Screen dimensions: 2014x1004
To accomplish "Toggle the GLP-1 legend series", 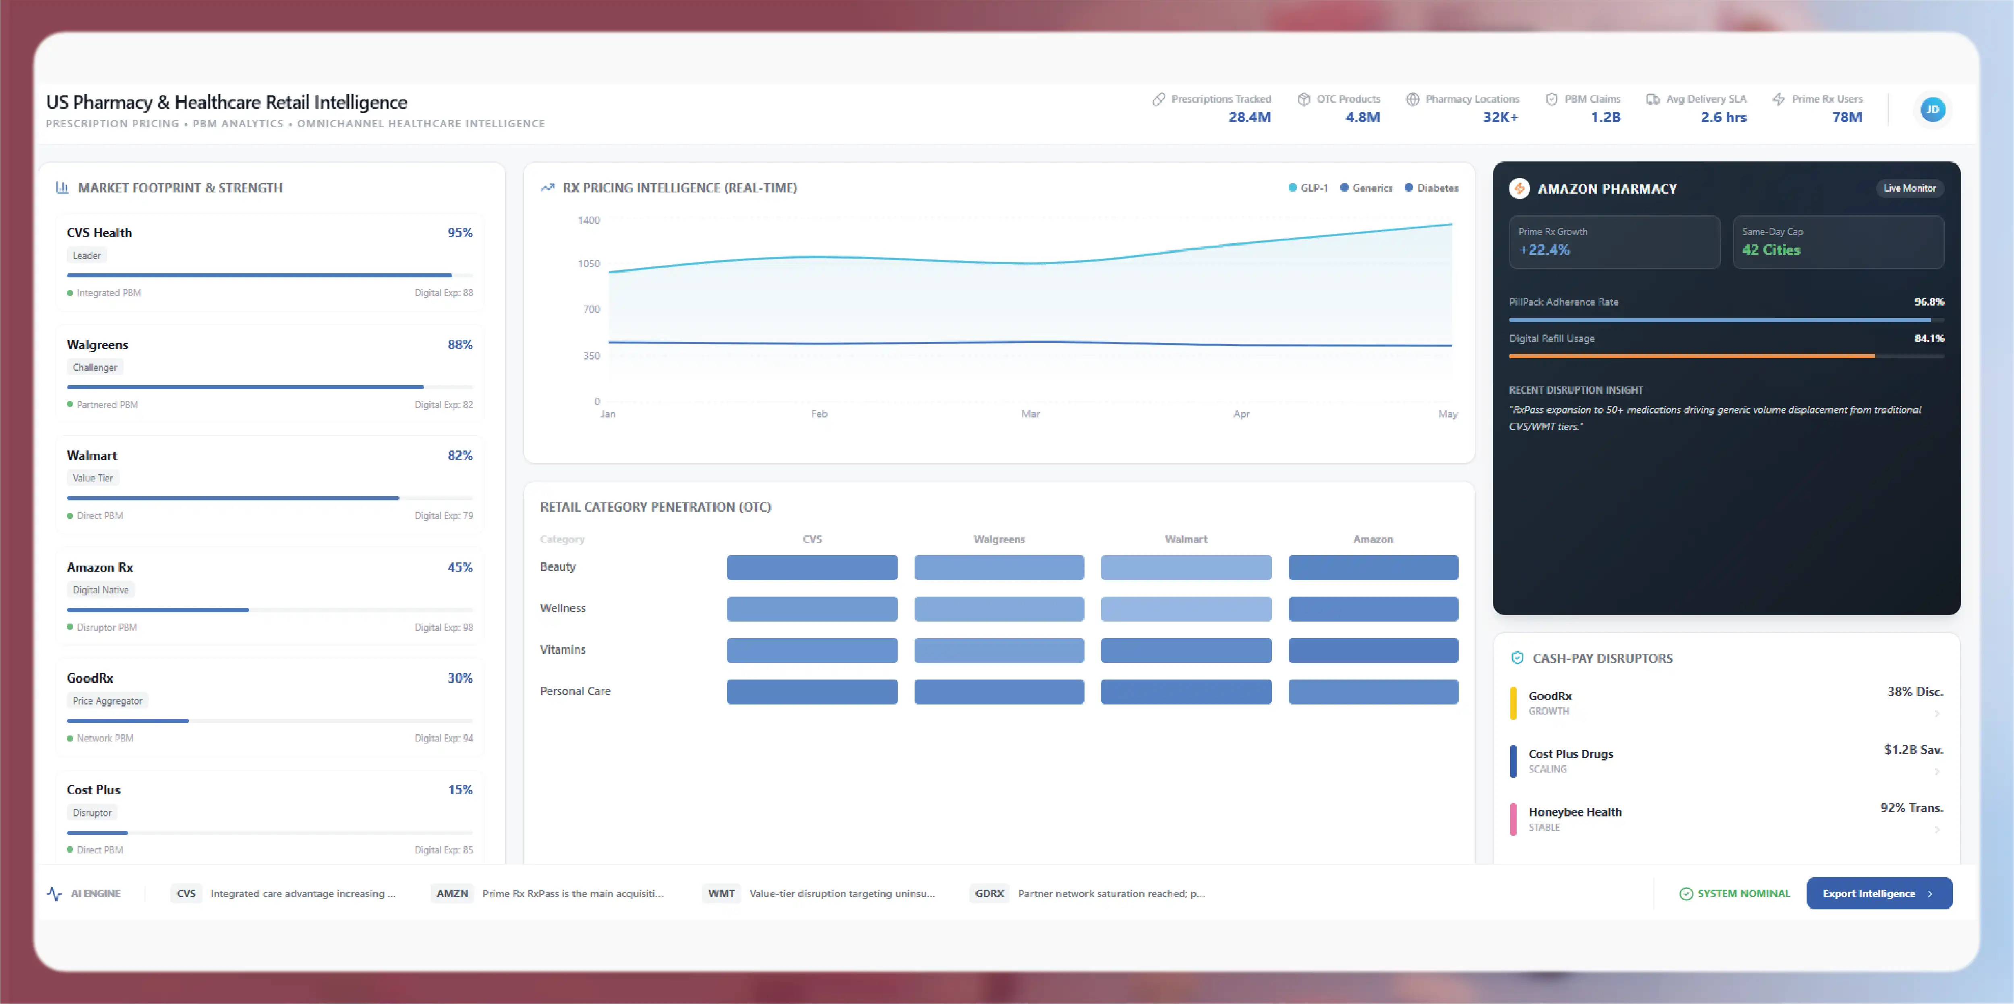I will (x=1308, y=188).
